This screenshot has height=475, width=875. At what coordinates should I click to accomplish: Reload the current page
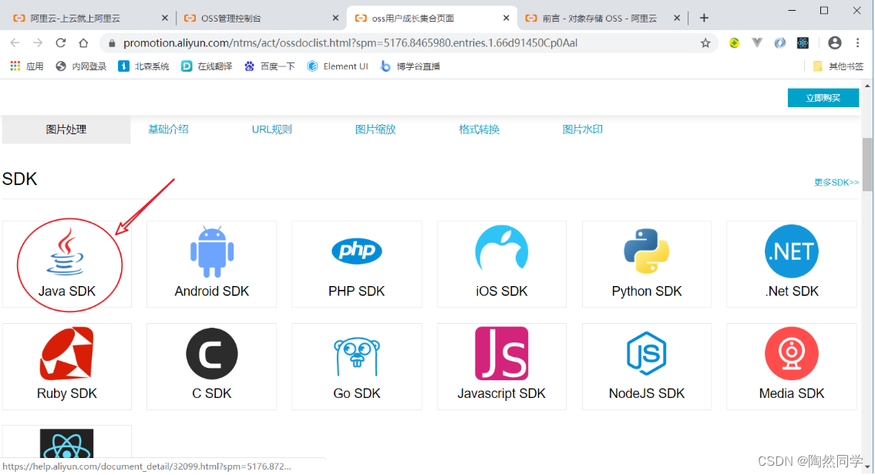coord(61,43)
